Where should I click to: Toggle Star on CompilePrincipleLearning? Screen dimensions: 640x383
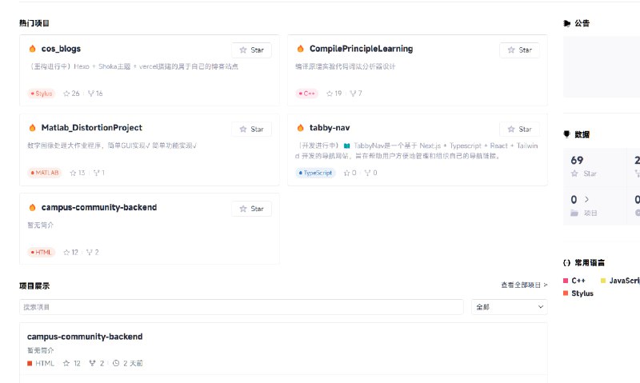tap(519, 50)
